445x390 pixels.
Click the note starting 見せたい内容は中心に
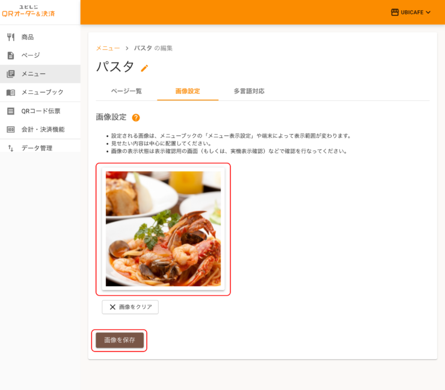[x=161, y=144]
